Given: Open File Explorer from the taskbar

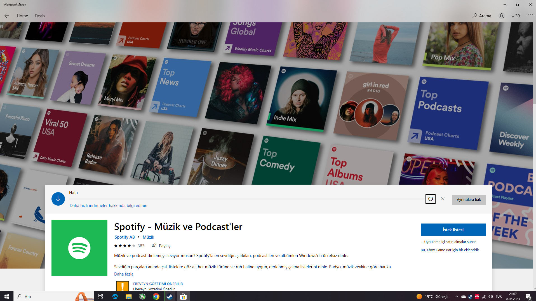Looking at the screenshot, I should [129, 296].
